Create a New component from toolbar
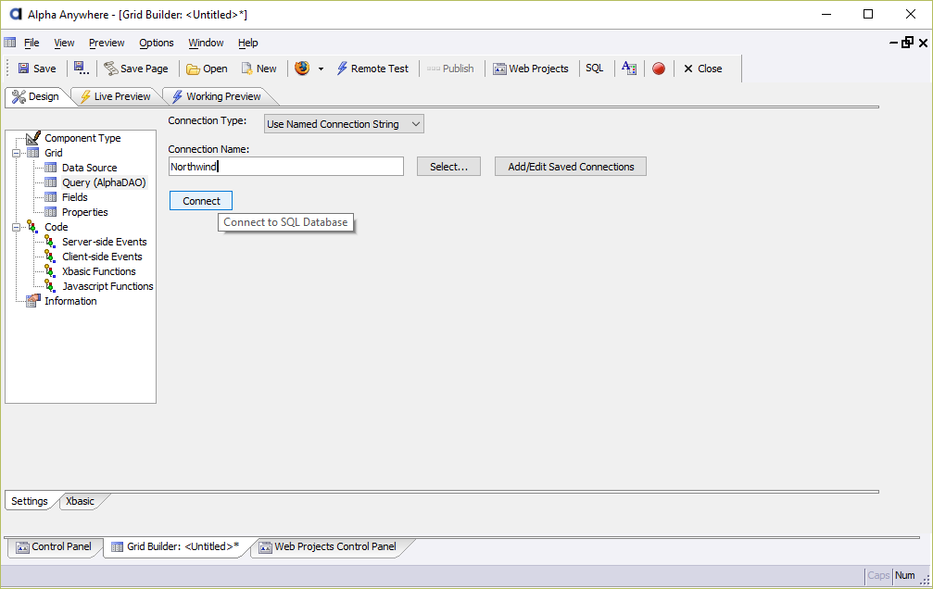The width and height of the screenshot is (933, 589). click(258, 69)
